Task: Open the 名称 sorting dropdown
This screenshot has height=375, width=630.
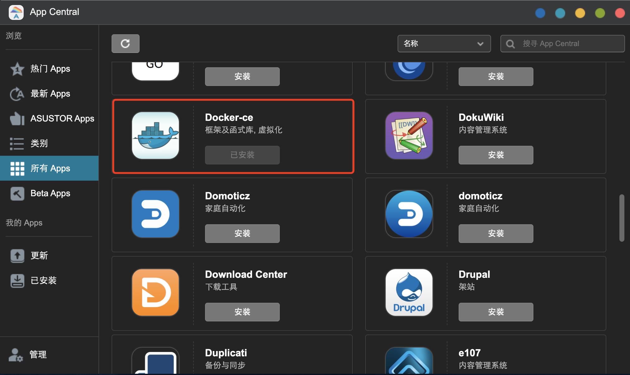Action: click(444, 44)
